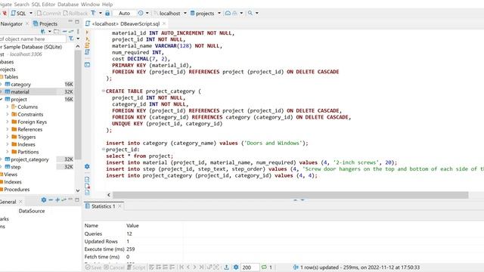This screenshot has width=484, height=272.
Task: Click the transaction mode T icon
Action: (x=93, y=14)
